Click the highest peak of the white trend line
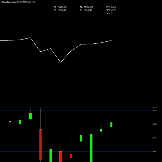Viewport: 162px width, 162px height. point(30,38)
